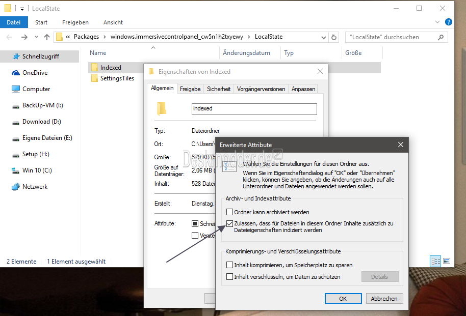
Task: Click the Netzwerk icon in sidebar
Action: click(15, 187)
